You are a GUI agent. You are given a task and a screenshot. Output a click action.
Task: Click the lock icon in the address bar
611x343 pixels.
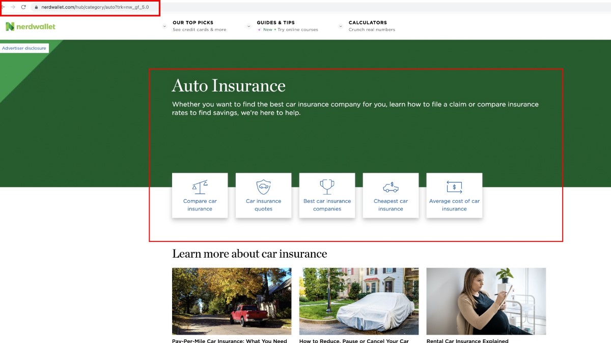[x=36, y=7]
